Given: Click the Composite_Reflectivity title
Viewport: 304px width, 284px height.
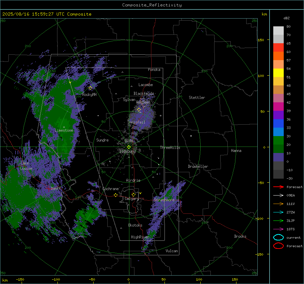Looking at the screenshot, I should 152,5.
